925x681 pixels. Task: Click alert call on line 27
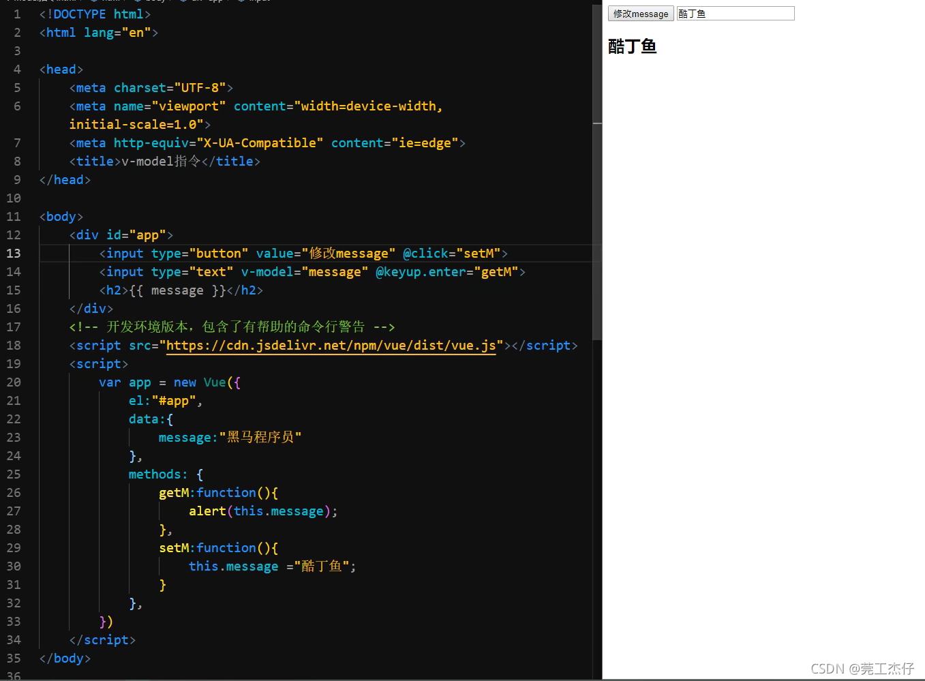(x=263, y=511)
